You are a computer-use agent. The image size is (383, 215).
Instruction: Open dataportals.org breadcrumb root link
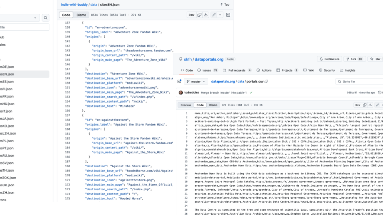223,81
